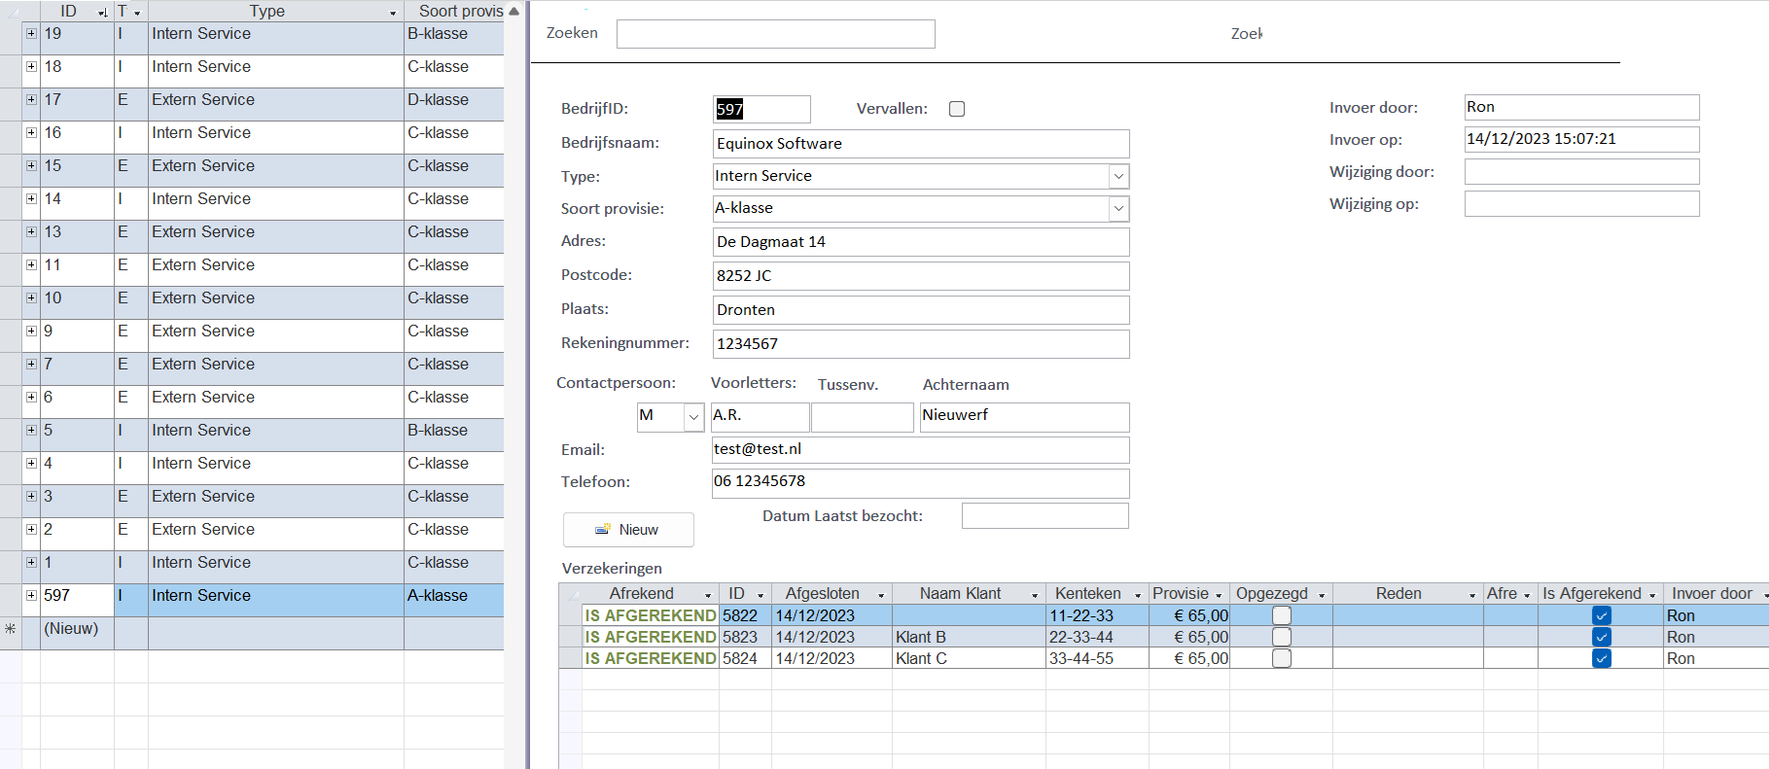Viewport: 1769px width, 769px height.
Task: Open the Reden column filter dropdown
Action: point(1472,594)
